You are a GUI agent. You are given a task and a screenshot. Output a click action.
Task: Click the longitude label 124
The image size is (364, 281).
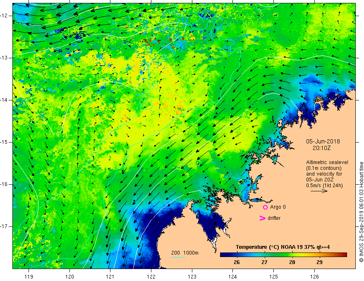[x=232, y=276]
